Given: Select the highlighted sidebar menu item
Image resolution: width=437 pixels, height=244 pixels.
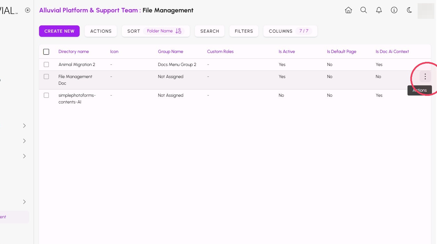Looking at the screenshot, I should coord(14,217).
